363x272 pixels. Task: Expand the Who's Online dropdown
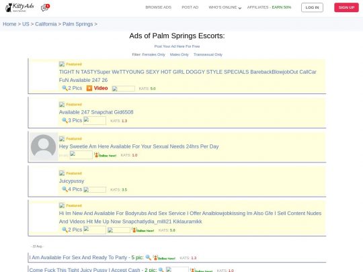[225, 7]
